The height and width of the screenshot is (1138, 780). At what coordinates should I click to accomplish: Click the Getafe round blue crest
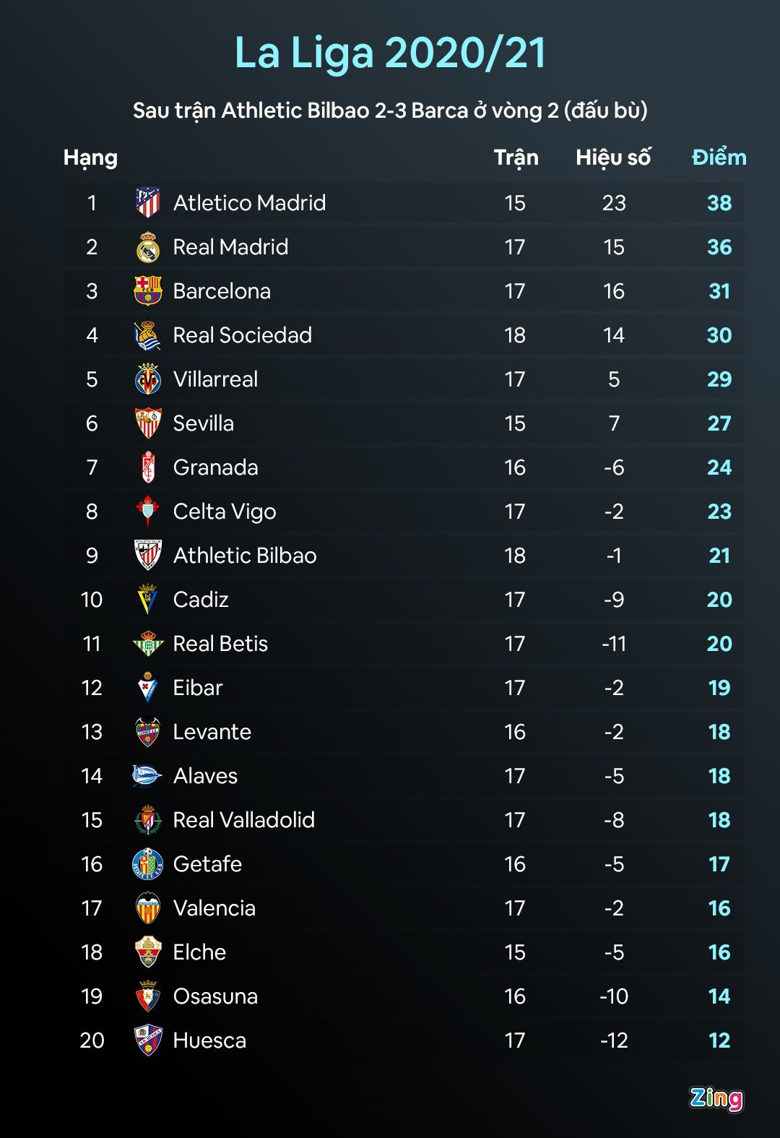click(148, 864)
